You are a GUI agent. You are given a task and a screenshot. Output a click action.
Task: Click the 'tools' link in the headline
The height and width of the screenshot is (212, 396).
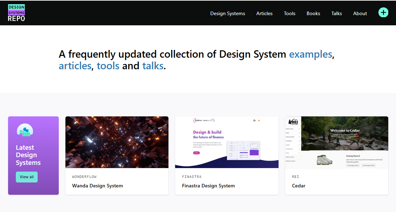108,66
